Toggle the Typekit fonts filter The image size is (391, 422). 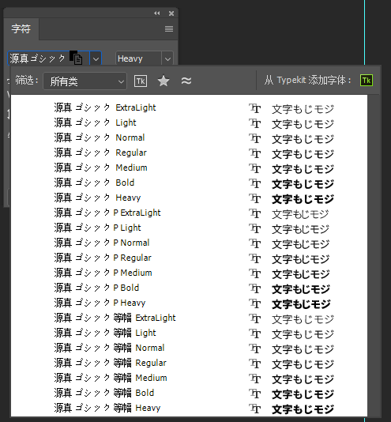(x=141, y=81)
